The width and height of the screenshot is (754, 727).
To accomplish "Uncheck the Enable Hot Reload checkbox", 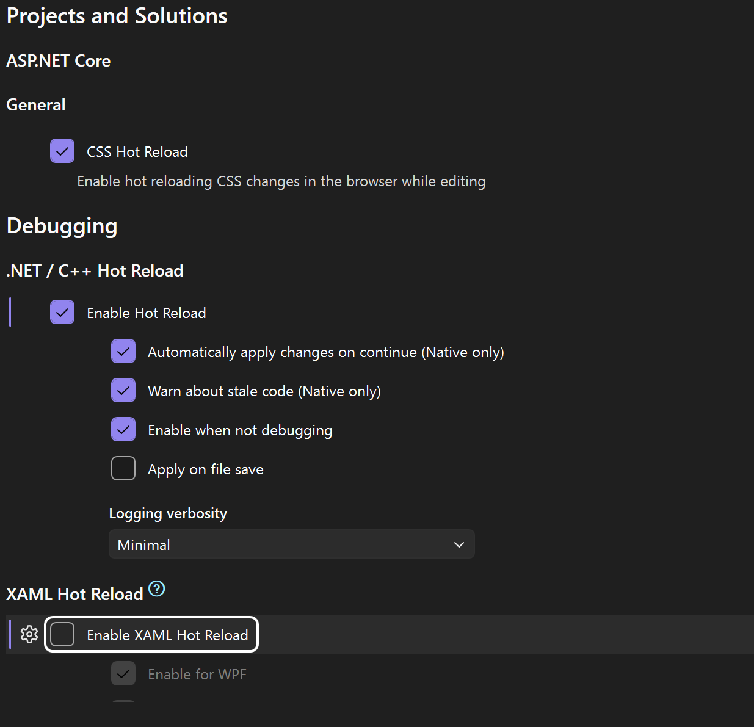I will coord(62,313).
